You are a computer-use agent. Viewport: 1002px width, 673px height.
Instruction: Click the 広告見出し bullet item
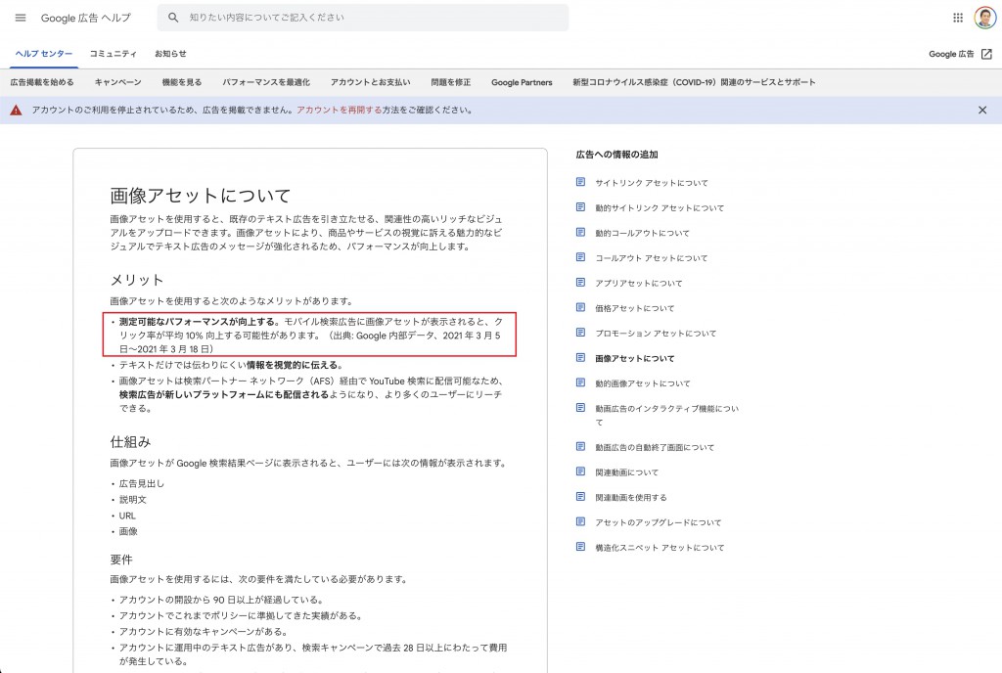coord(142,483)
